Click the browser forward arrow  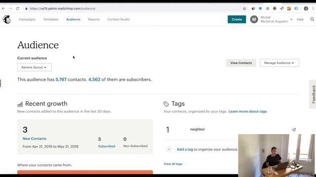[10, 8]
